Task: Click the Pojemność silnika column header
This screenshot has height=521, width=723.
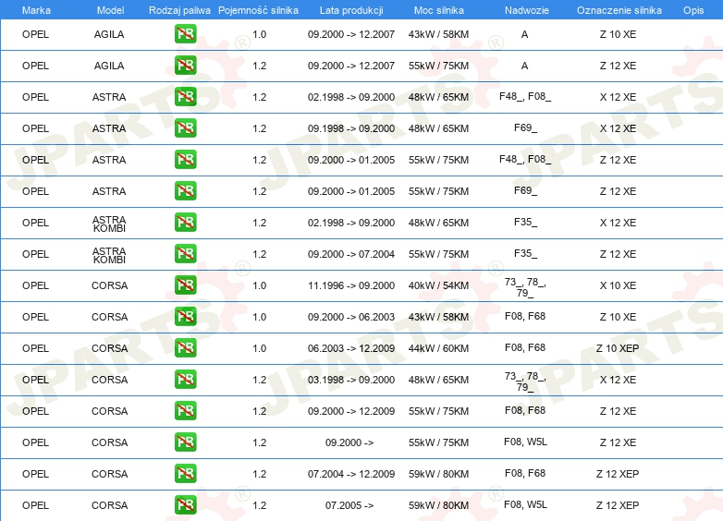Action: [x=258, y=10]
